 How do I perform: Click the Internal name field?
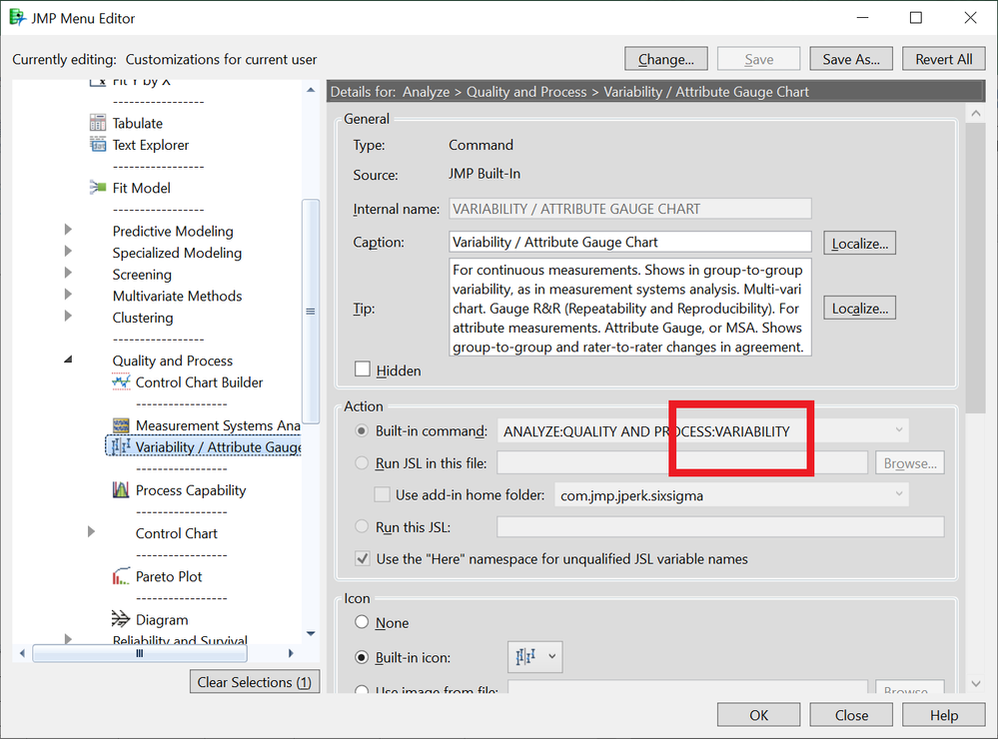click(x=630, y=208)
